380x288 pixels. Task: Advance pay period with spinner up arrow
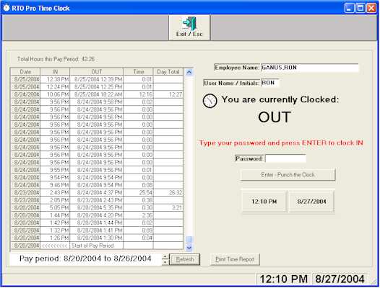pyautogui.click(x=165, y=257)
